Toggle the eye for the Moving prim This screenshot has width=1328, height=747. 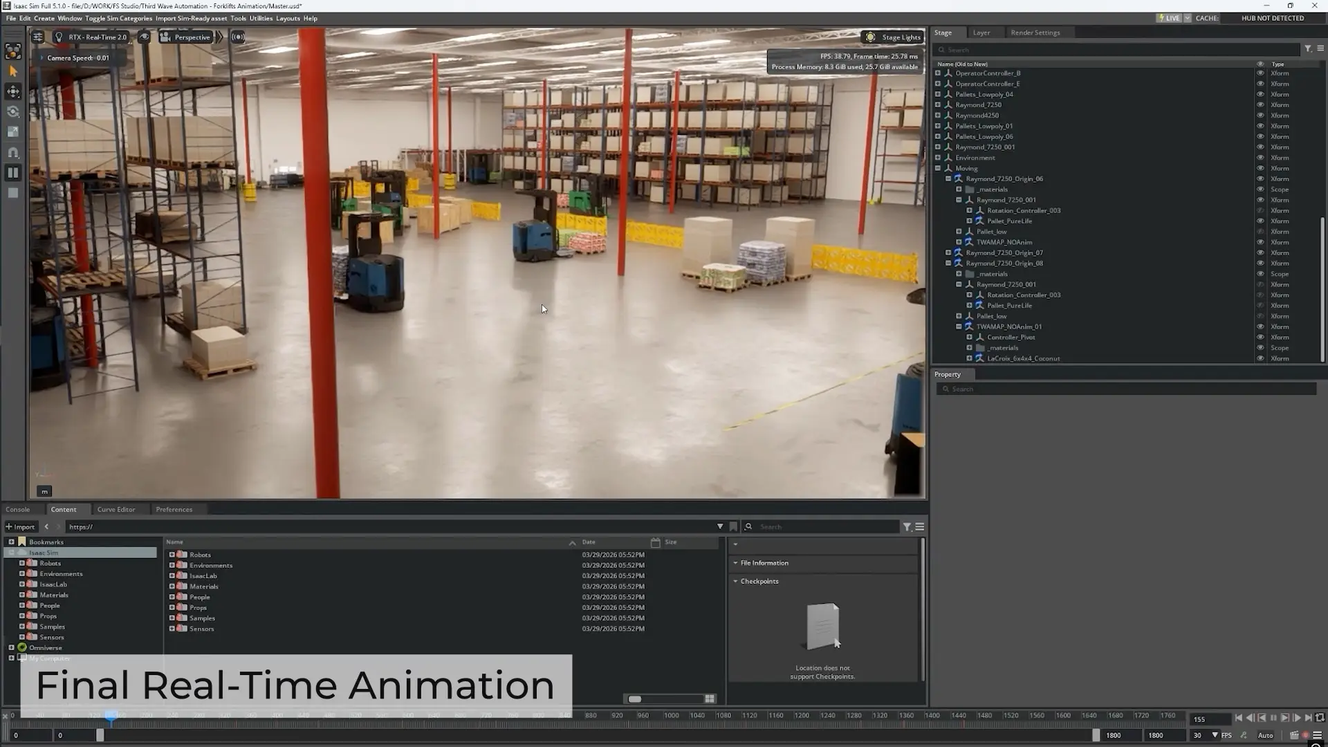(1260, 169)
